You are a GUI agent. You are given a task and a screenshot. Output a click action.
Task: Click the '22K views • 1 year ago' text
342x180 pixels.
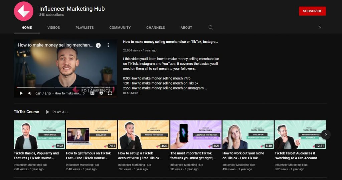pyautogui.click(x=29, y=169)
